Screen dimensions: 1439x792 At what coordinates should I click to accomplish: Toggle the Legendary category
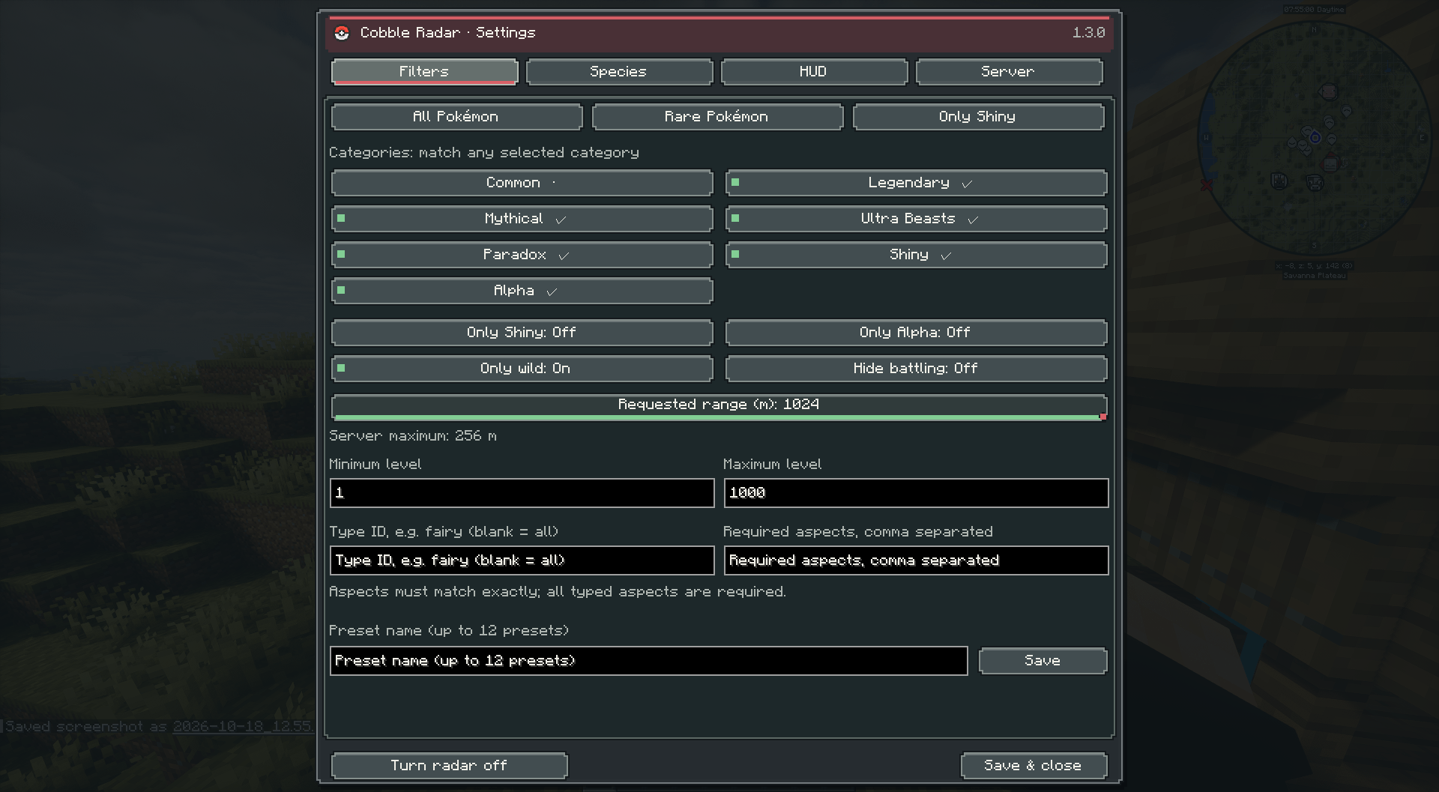click(x=916, y=183)
